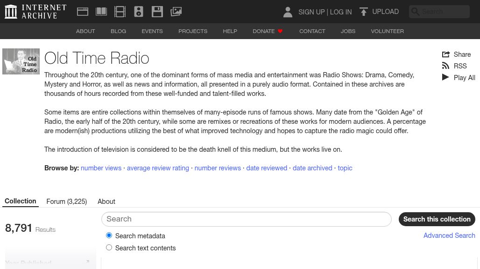Open the Texts book icon
Screen dimensions: 480x269
click(x=101, y=12)
